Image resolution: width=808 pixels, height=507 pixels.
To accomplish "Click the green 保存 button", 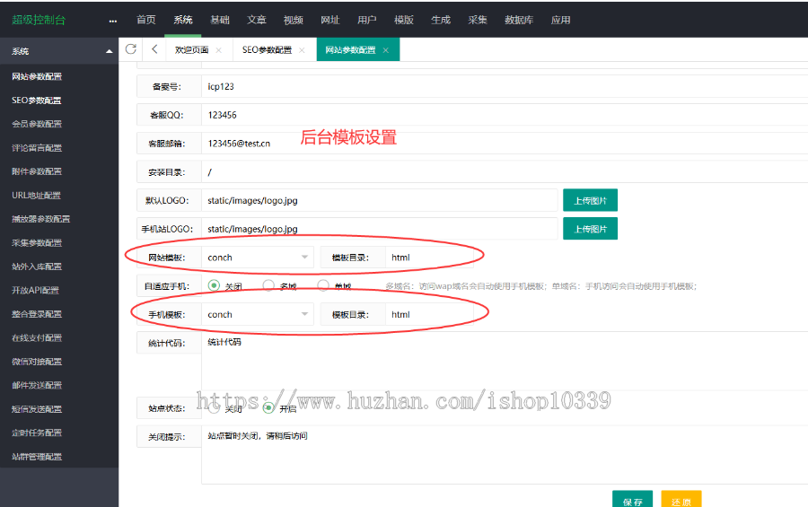I will click(632, 500).
